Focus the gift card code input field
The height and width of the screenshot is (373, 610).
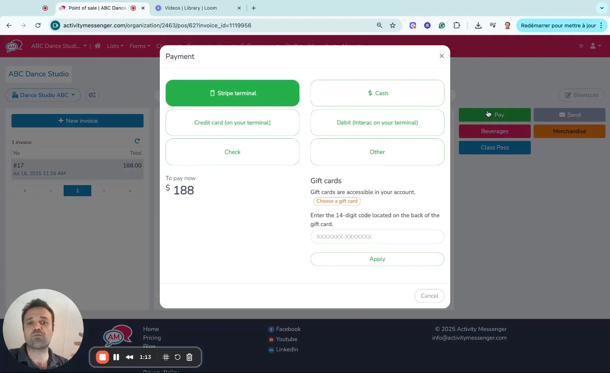coord(377,237)
